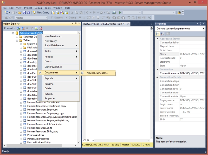Click Properties in the context menu

point(59,99)
